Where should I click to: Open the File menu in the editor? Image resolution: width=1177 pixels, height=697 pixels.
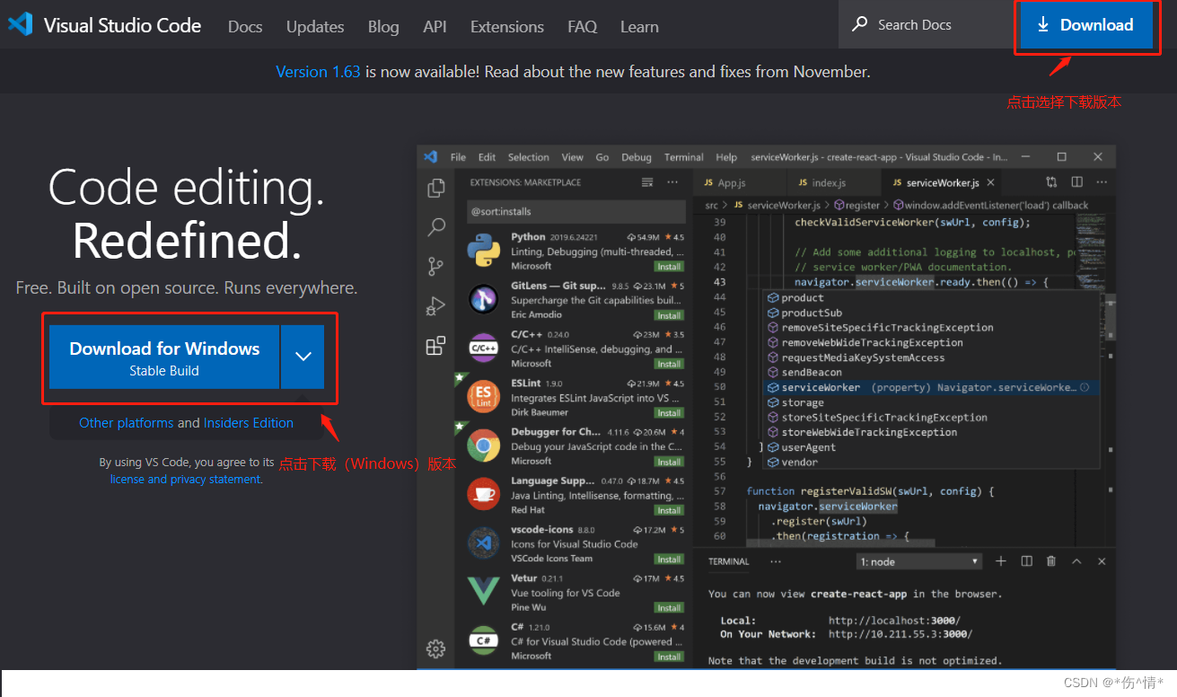pos(458,157)
